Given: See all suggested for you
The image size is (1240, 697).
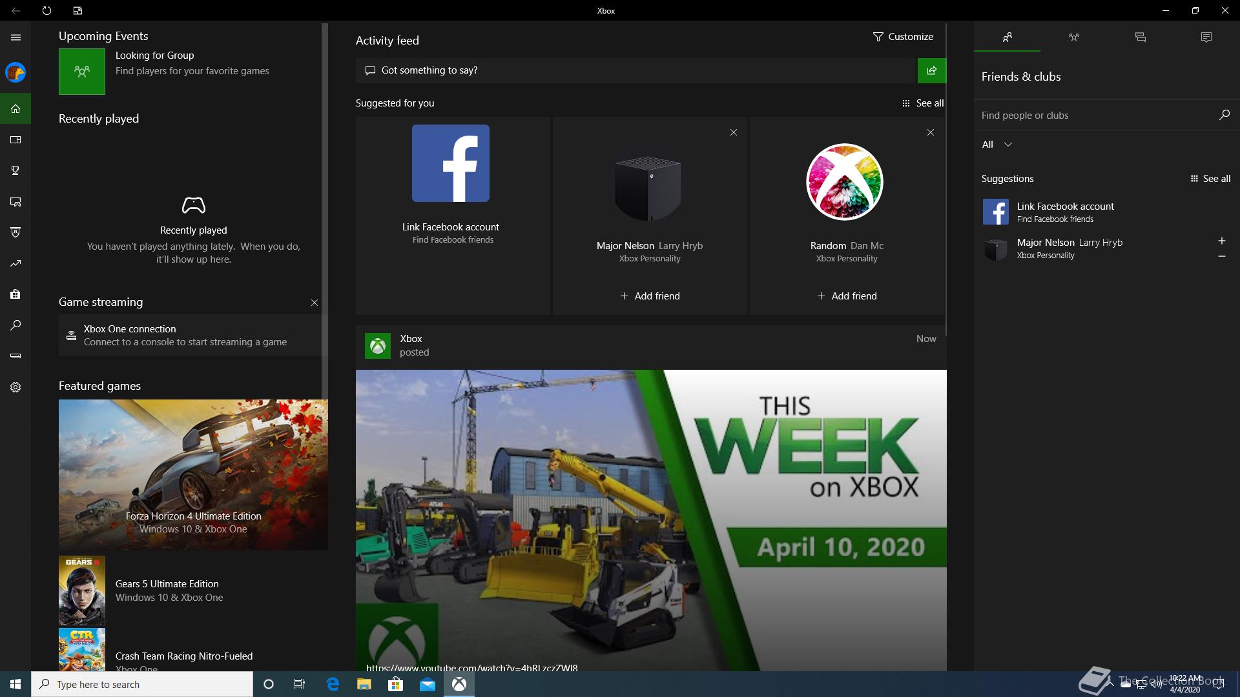Looking at the screenshot, I should tap(923, 103).
